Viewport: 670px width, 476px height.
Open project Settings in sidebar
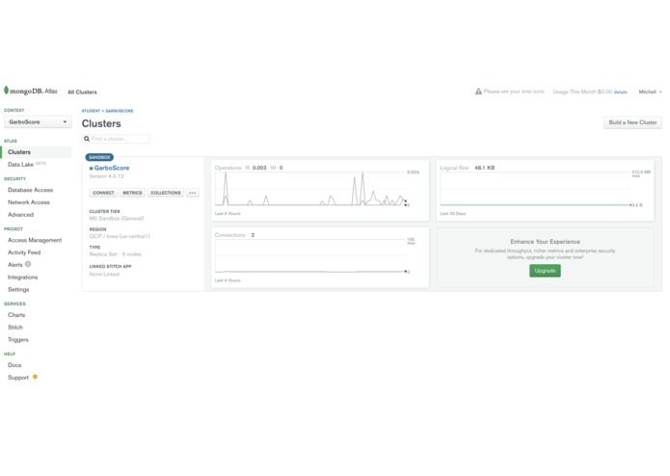point(18,289)
